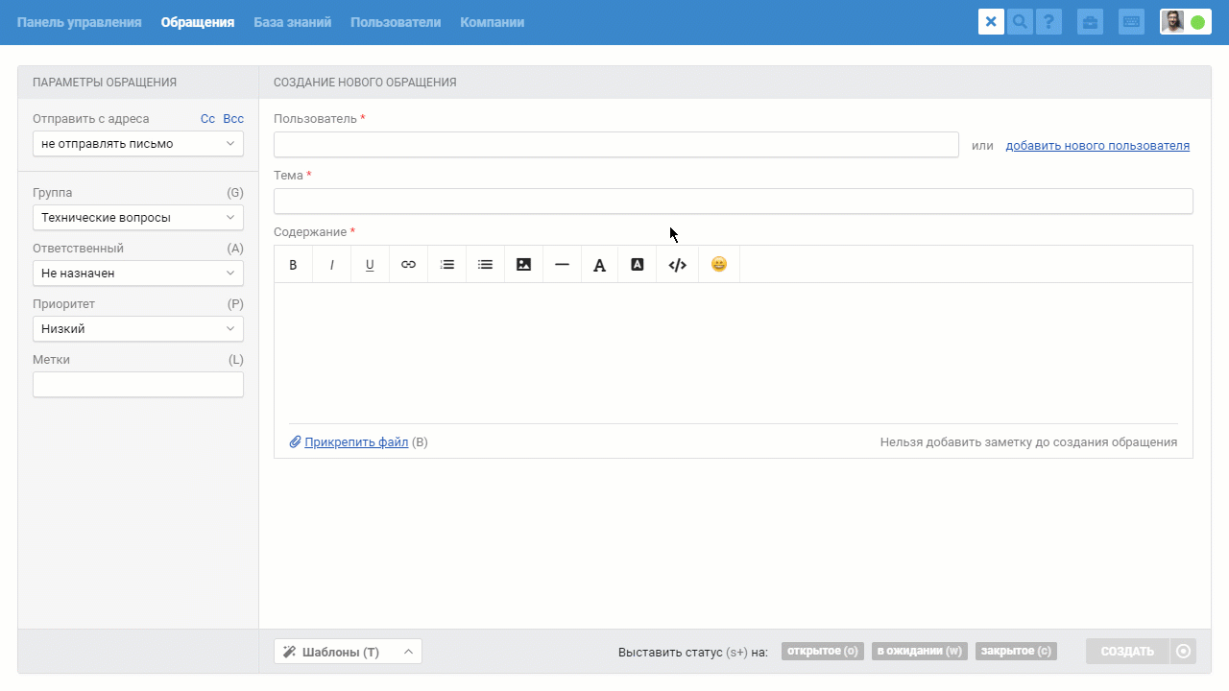Toggle italic formatting in the editor
Screen dimensions: 1229x691
pos(332,265)
